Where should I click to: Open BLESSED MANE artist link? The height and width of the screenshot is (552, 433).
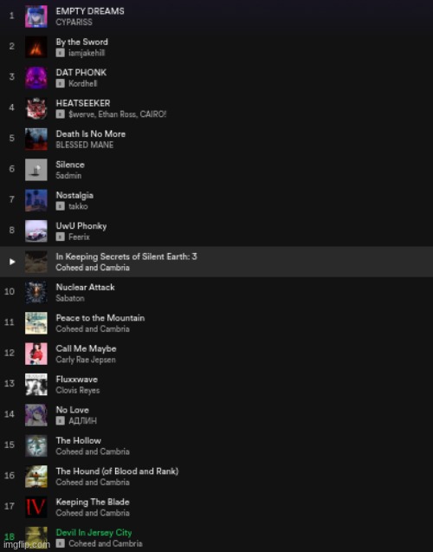coord(84,145)
